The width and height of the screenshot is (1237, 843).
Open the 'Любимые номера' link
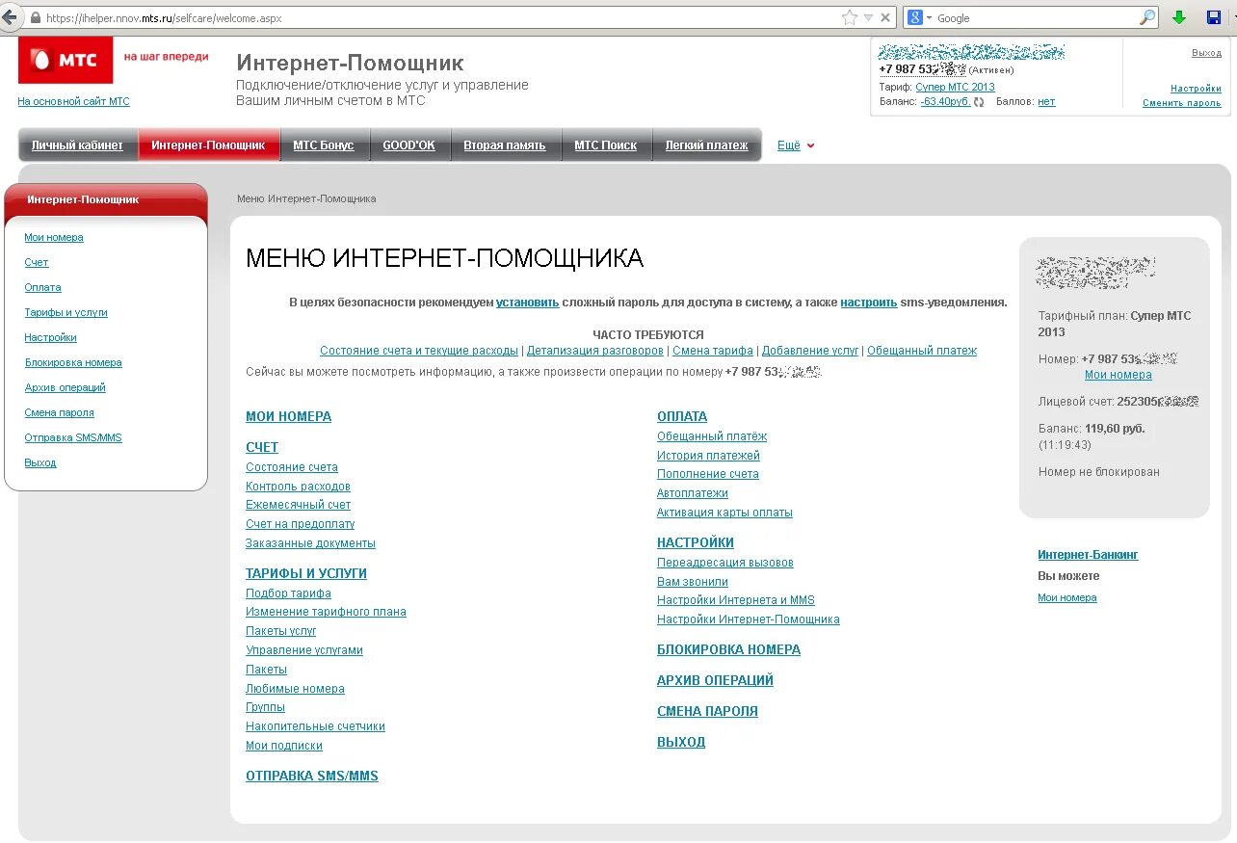pyautogui.click(x=295, y=689)
